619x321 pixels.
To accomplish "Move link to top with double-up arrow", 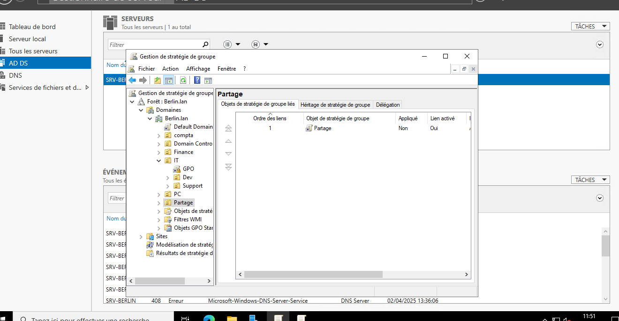I will [x=228, y=128].
